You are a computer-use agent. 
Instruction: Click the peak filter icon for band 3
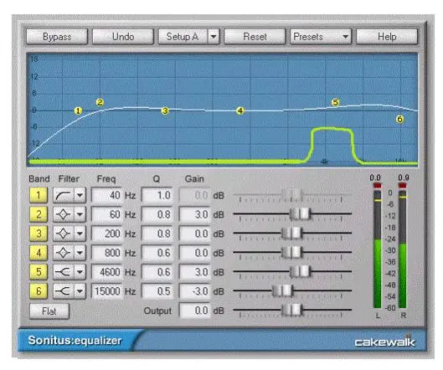point(64,234)
